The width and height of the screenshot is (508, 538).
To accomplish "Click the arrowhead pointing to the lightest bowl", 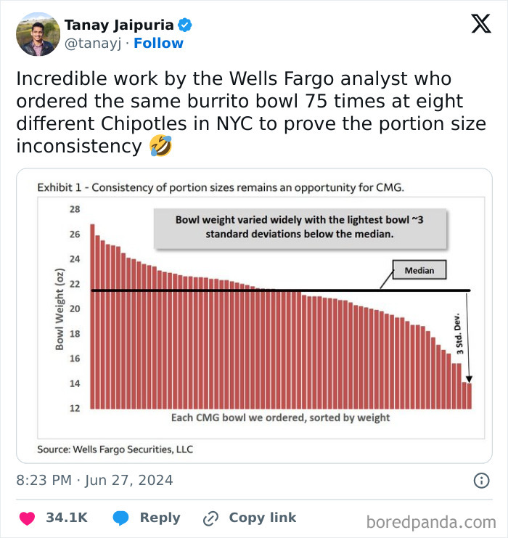I will (x=470, y=378).
